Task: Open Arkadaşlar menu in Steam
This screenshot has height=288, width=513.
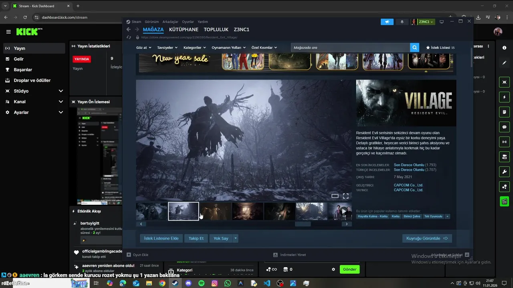Action: click(170, 22)
